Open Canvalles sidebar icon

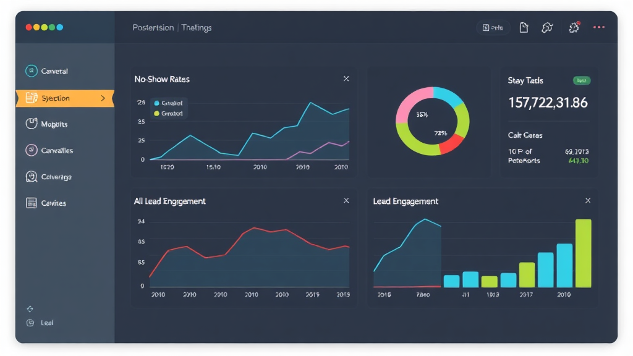[31, 150]
